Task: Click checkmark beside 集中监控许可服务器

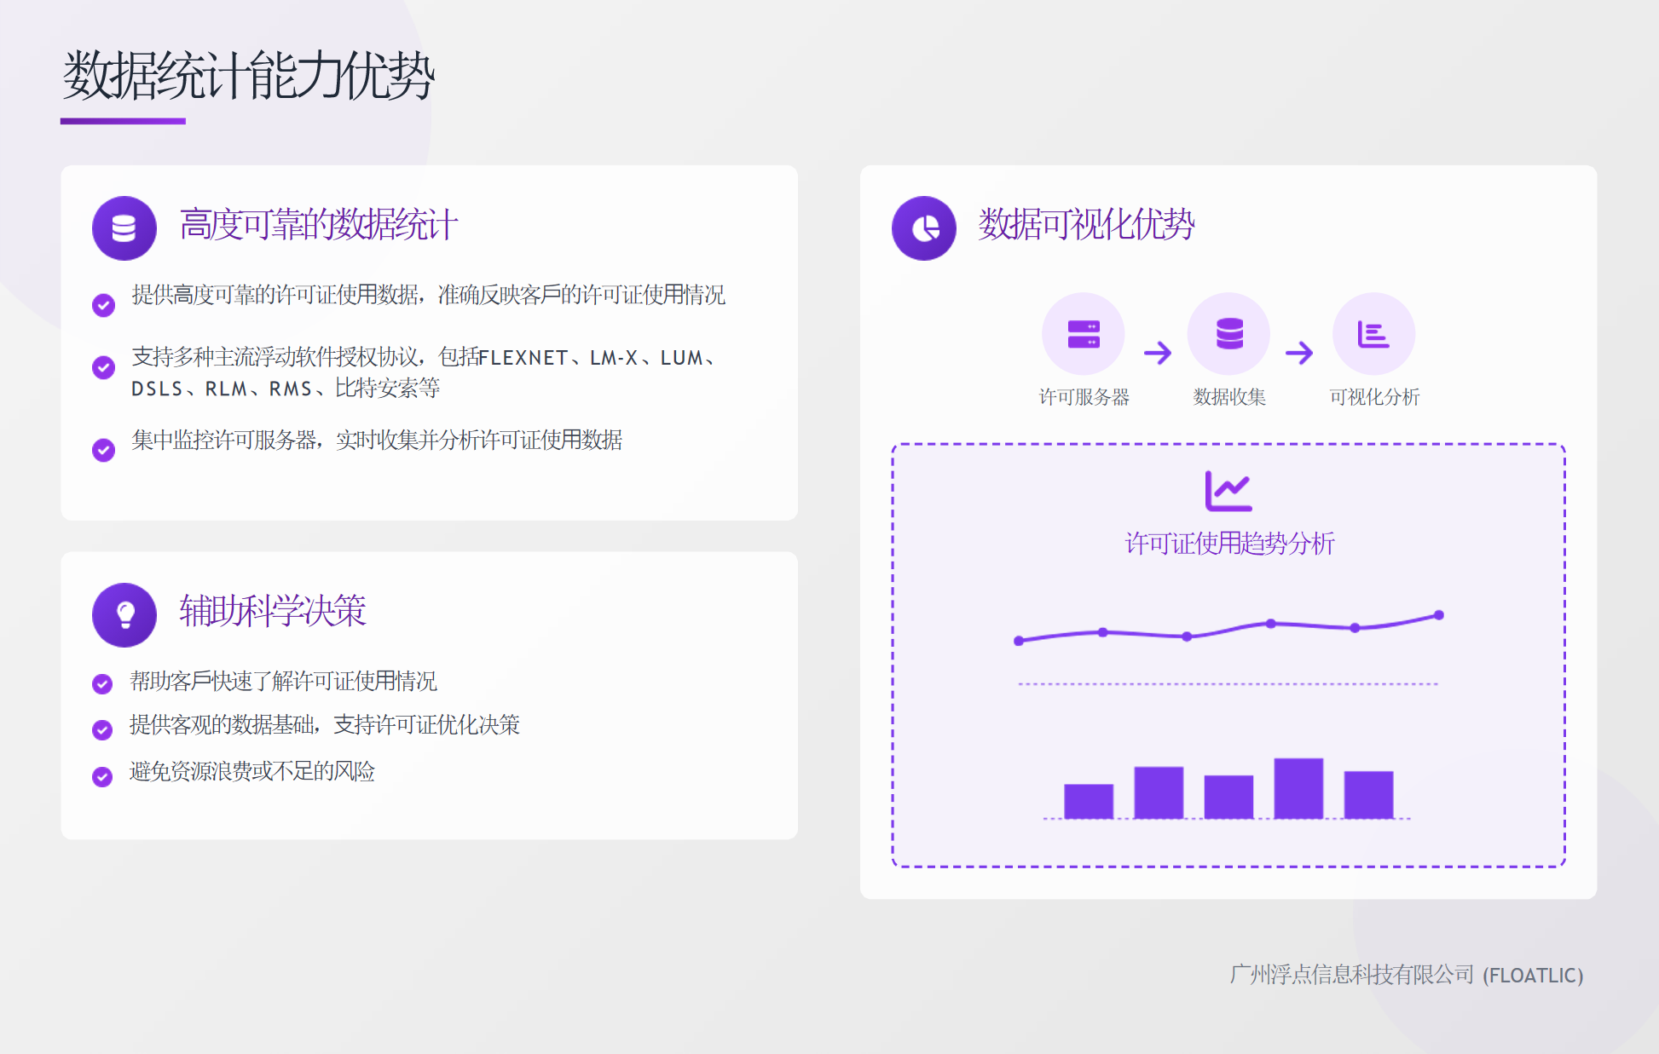Action: click(104, 450)
